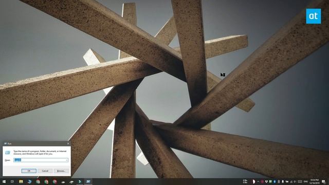This screenshot has height=185, width=329.
Task: Open Task View on the taskbar
Action: (x=12, y=181)
